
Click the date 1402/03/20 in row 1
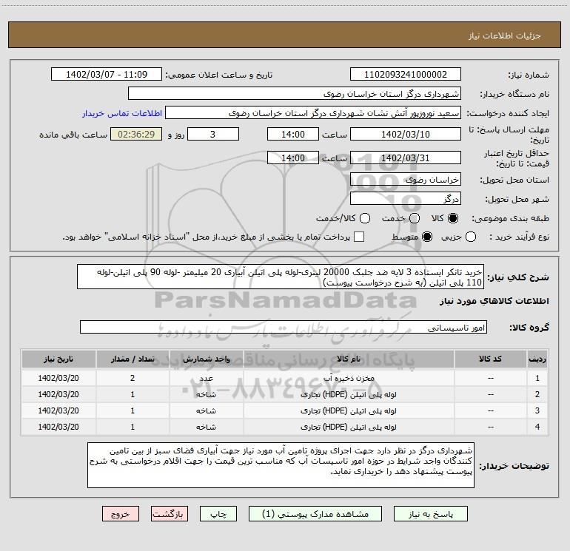58,378
